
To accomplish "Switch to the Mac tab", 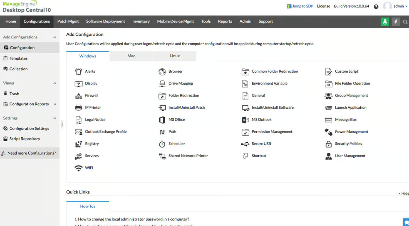I will point(131,56).
